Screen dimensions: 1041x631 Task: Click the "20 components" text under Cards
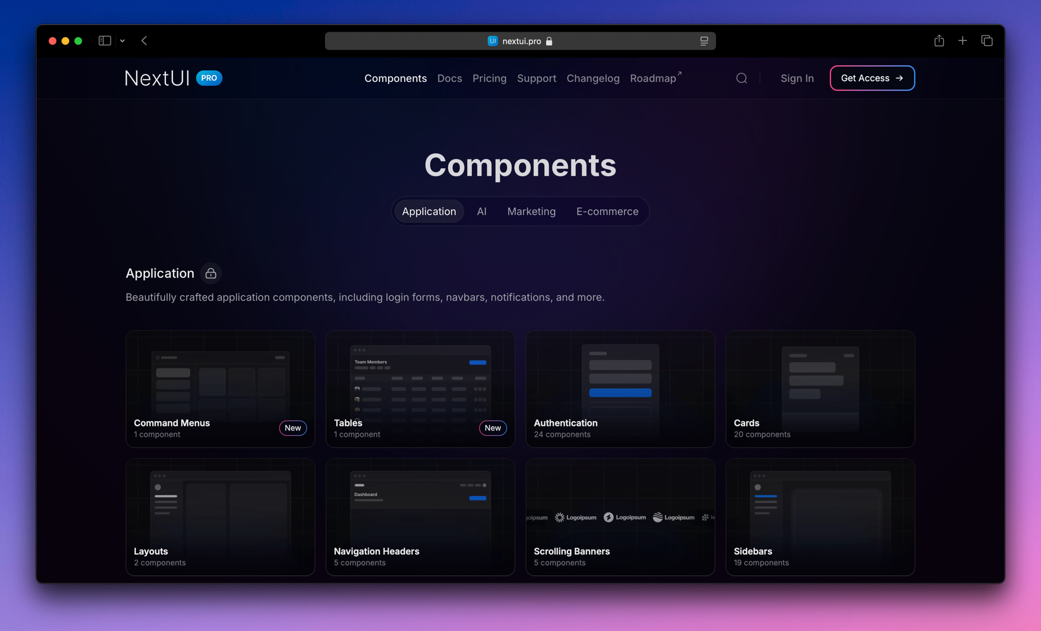click(x=762, y=435)
